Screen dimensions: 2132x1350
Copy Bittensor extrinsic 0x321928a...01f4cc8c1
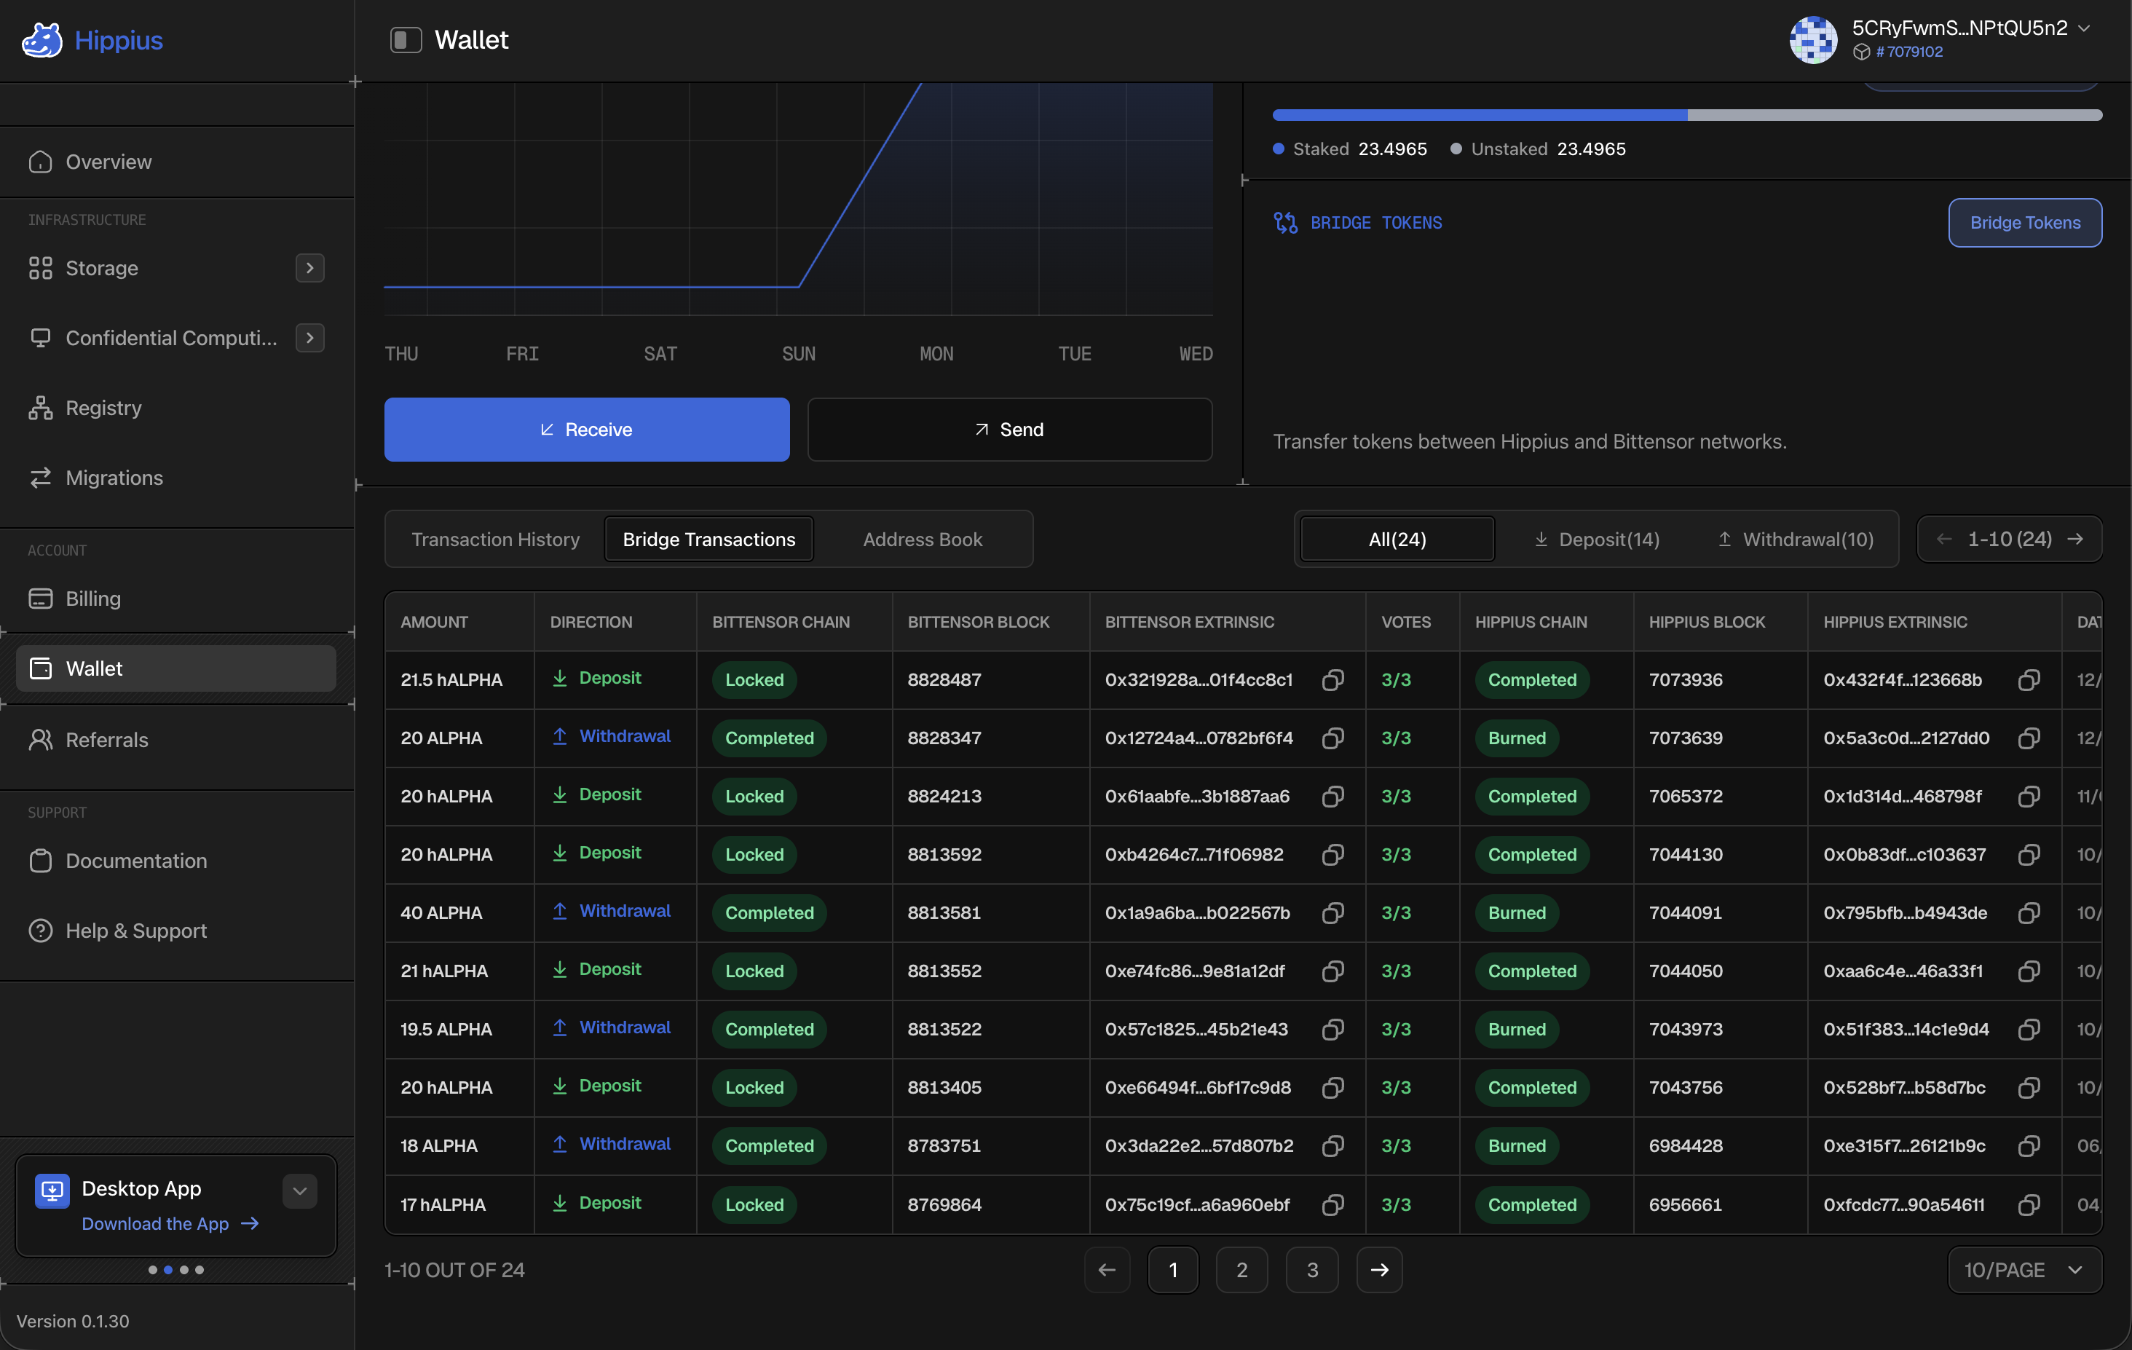pyautogui.click(x=1332, y=680)
